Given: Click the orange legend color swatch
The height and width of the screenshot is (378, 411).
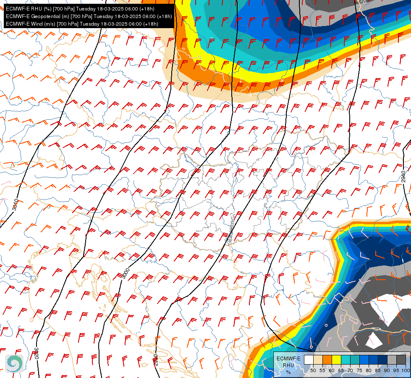Looking at the screenshot, I should [x=327, y=360].
